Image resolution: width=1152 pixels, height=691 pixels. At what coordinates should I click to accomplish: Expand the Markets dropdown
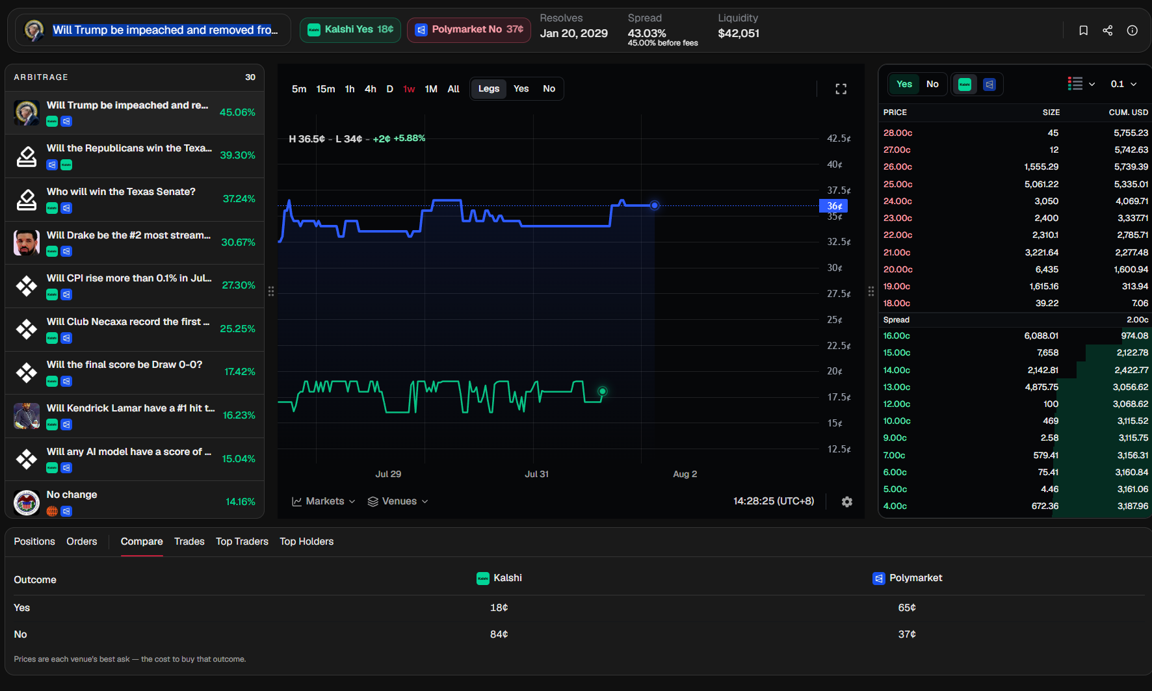[324, 501]
